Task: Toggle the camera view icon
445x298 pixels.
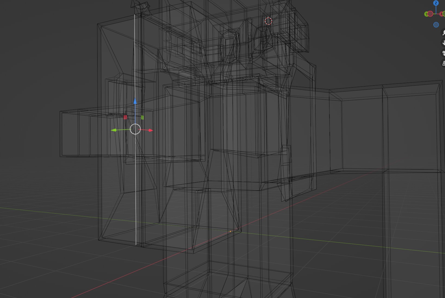Action: pyautogui.click(x=443, y=53)
